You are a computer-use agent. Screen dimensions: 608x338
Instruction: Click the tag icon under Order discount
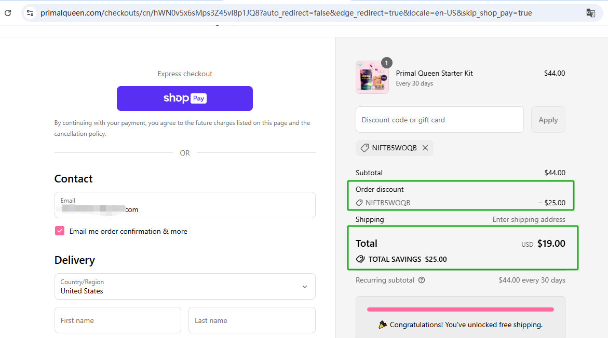pyautogui.click(x=359, y=203)
